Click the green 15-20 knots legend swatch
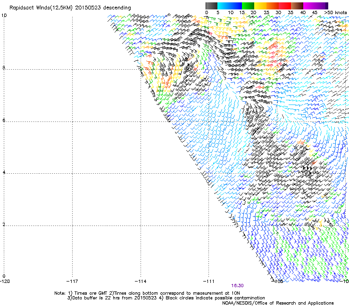The width and height of the screenshot is (349, 306). click(248, 6)
